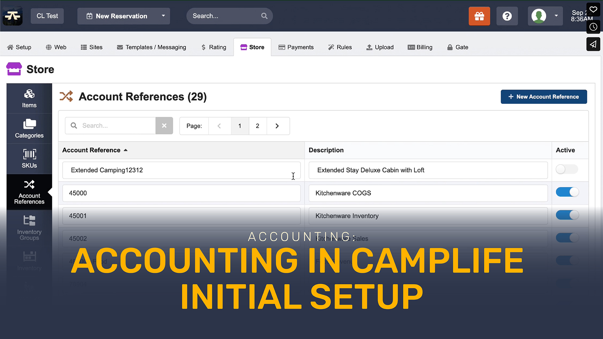The image size is (603, 339).
Task: Edit the 45001 account reference field
Action: tap(181, 216)
